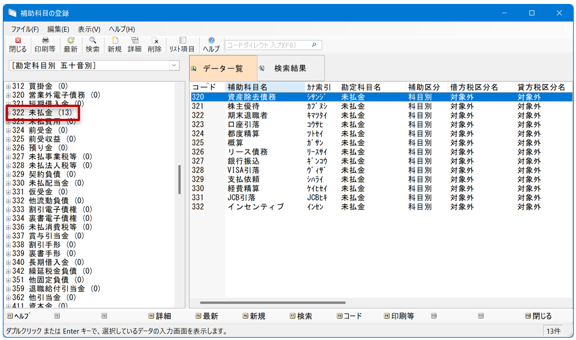Open the ヘルプ(H) menu

122,29
